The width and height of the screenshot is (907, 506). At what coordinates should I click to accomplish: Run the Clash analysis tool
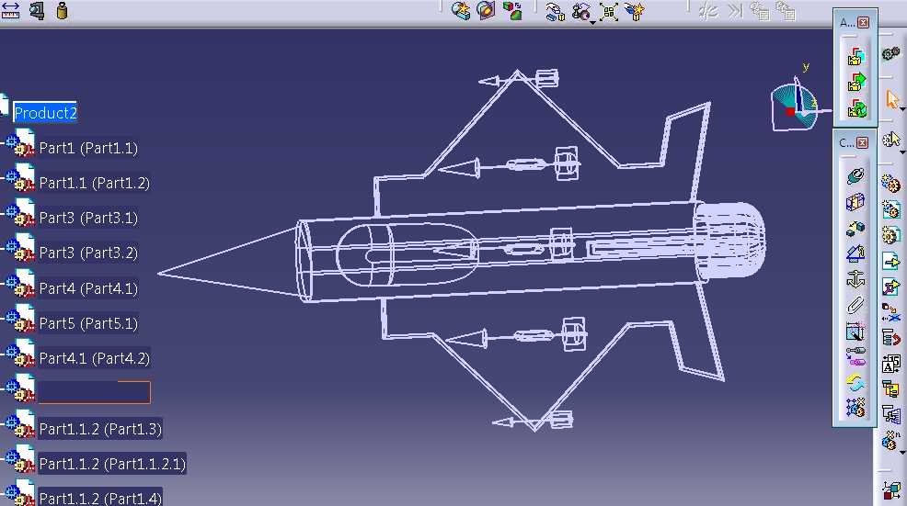(x=461, y=10)
